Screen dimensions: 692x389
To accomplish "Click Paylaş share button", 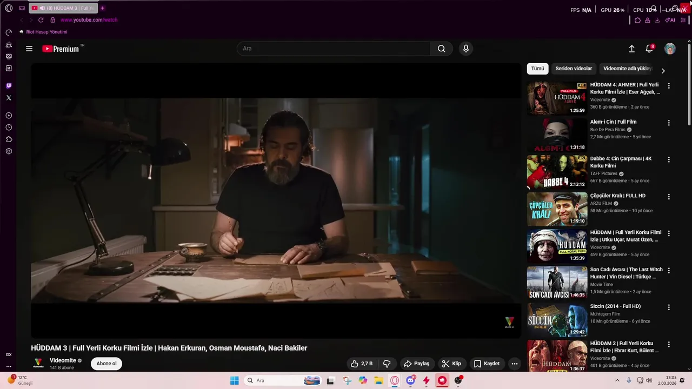I will (416, 364).
